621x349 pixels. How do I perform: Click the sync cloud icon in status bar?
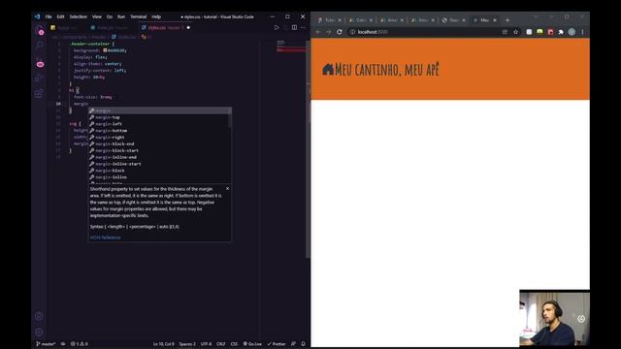[x=63, y=344]
